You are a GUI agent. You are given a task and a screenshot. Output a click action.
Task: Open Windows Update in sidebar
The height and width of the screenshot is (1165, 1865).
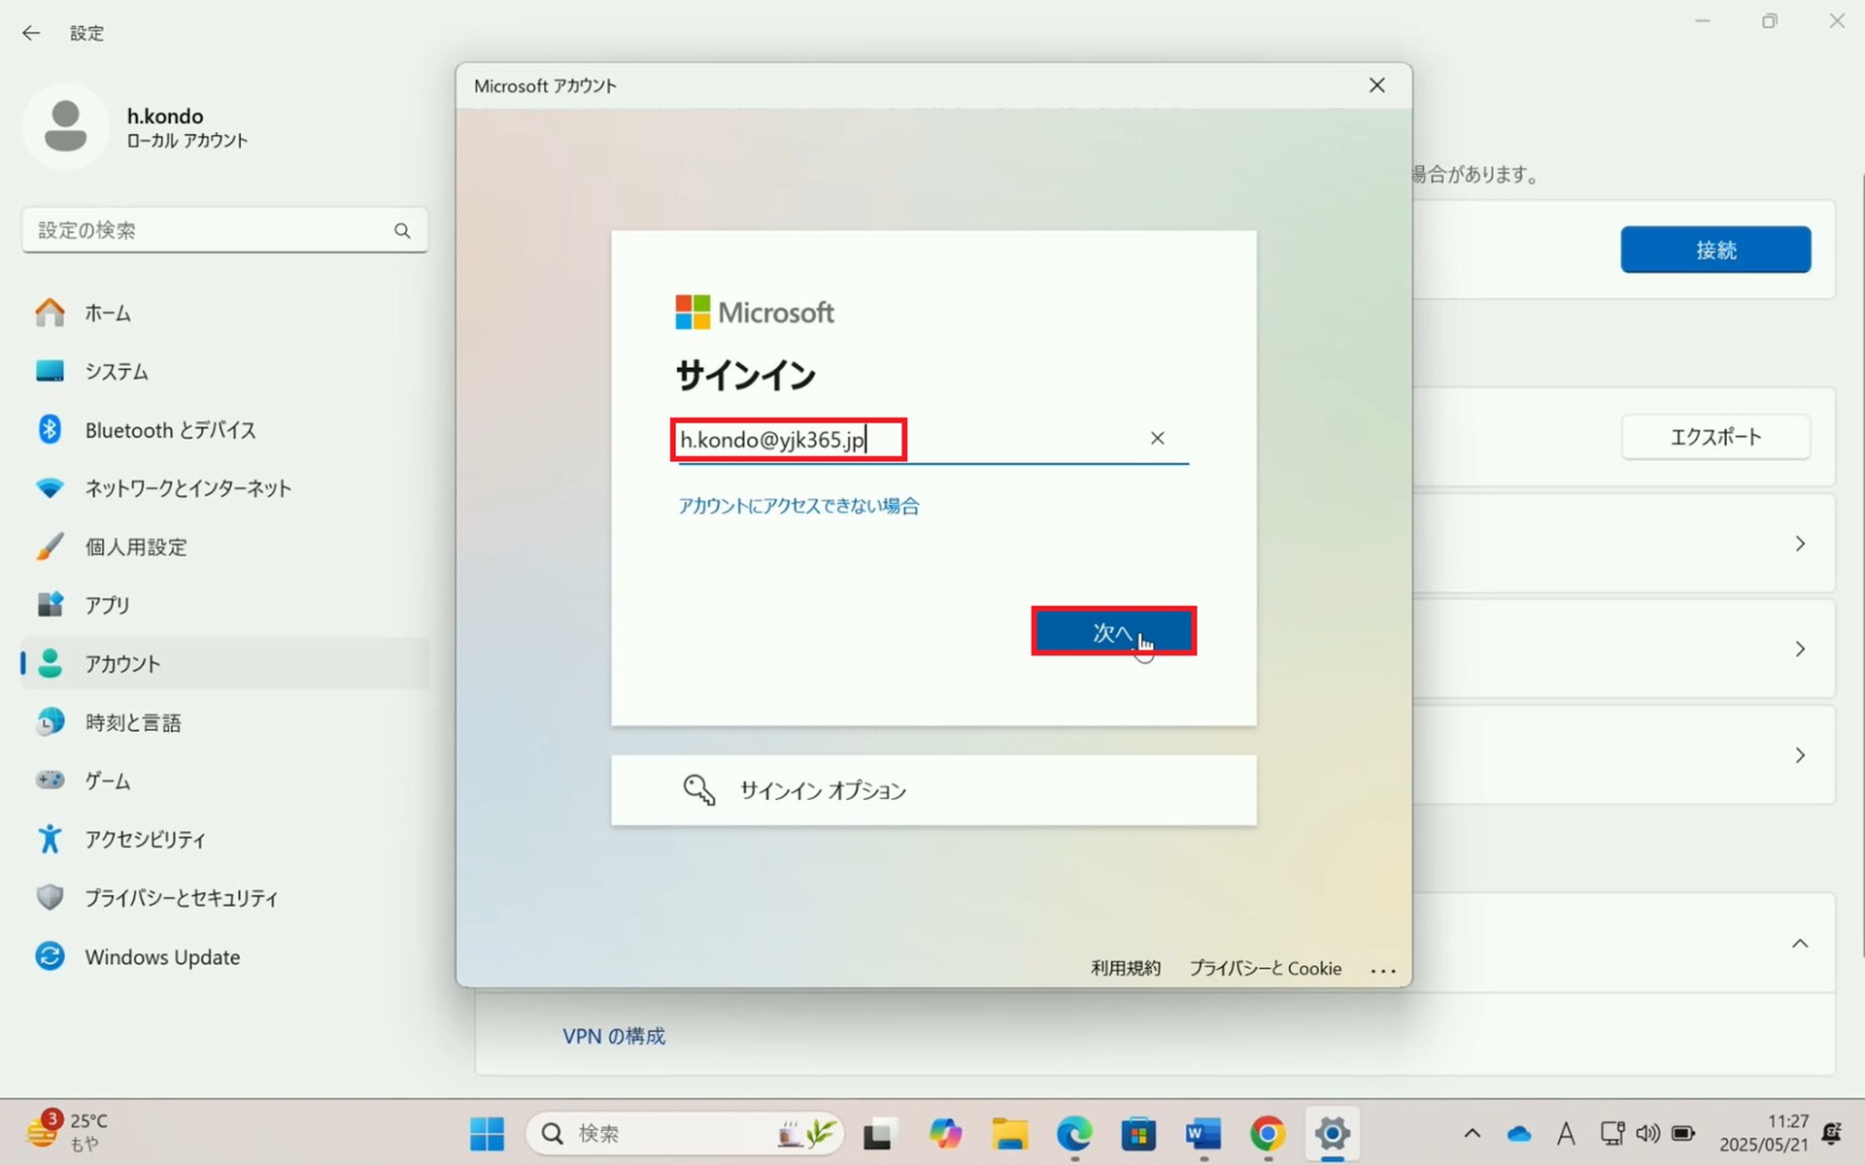[224, 956]
